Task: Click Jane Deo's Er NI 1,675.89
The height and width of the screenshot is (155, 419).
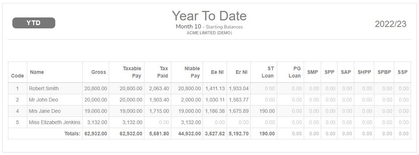Action: [x=239, y=111]
